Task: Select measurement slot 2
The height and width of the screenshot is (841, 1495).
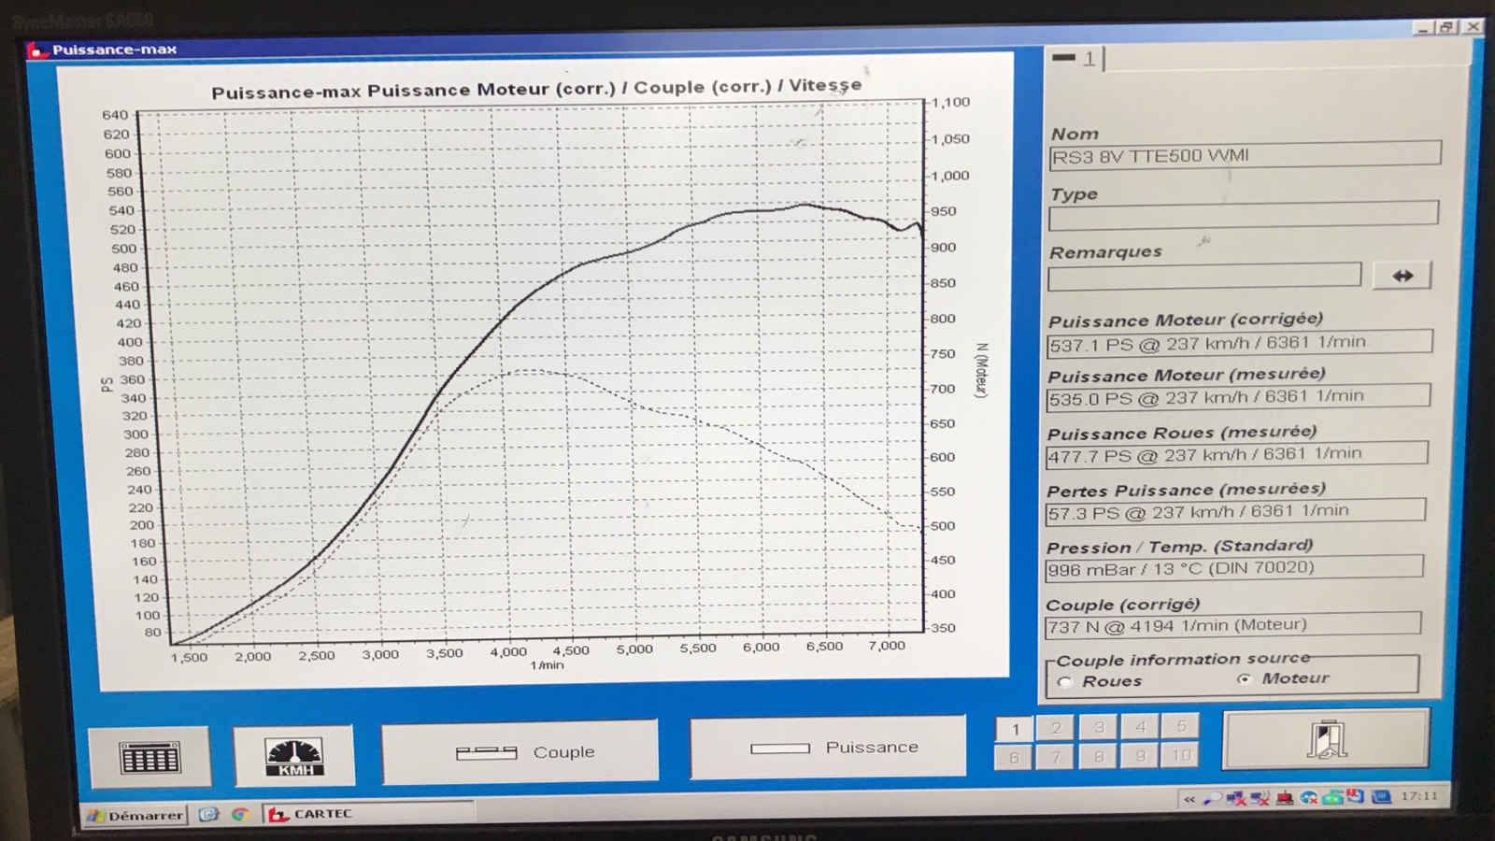Action: (1056, 728)
